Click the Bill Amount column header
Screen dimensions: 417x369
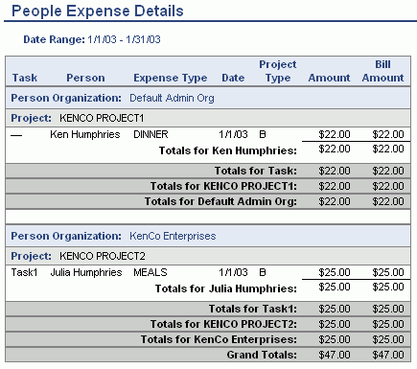point(382,71)
